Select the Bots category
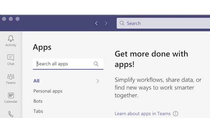 tap(38, 101)
